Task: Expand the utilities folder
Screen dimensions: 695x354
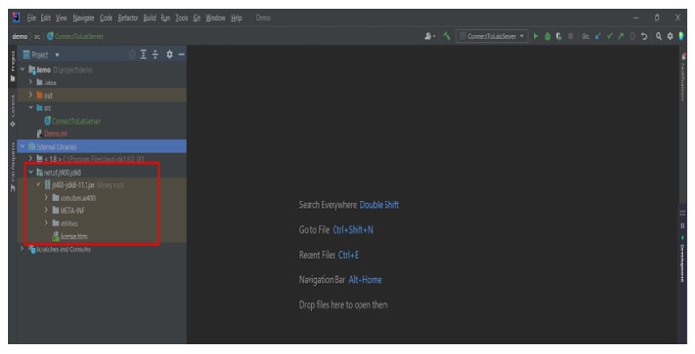Action: click(x=46, y=224)
